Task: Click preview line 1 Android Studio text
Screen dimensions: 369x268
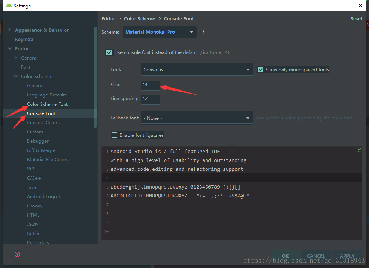Action: [165, 152]
